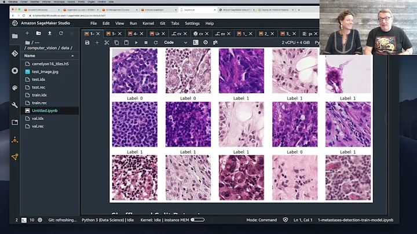Open the Git sidebar panel

(14, 53)
